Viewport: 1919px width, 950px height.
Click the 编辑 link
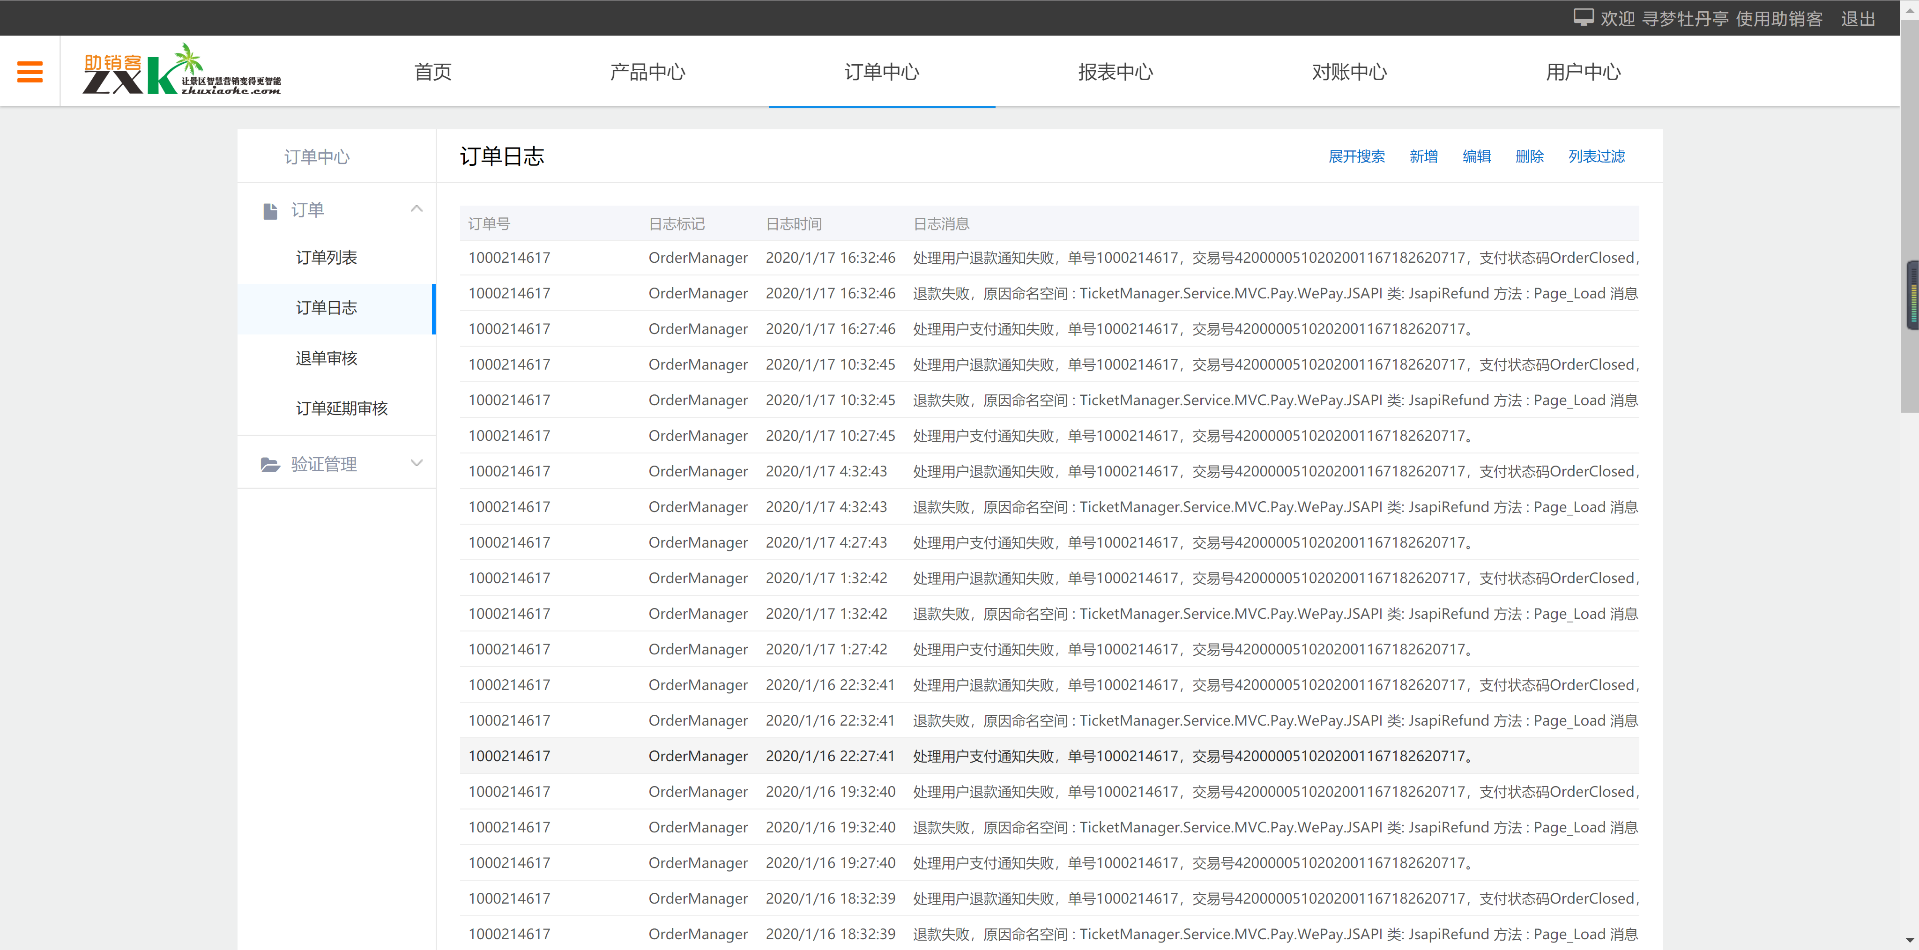point(1477,156)
